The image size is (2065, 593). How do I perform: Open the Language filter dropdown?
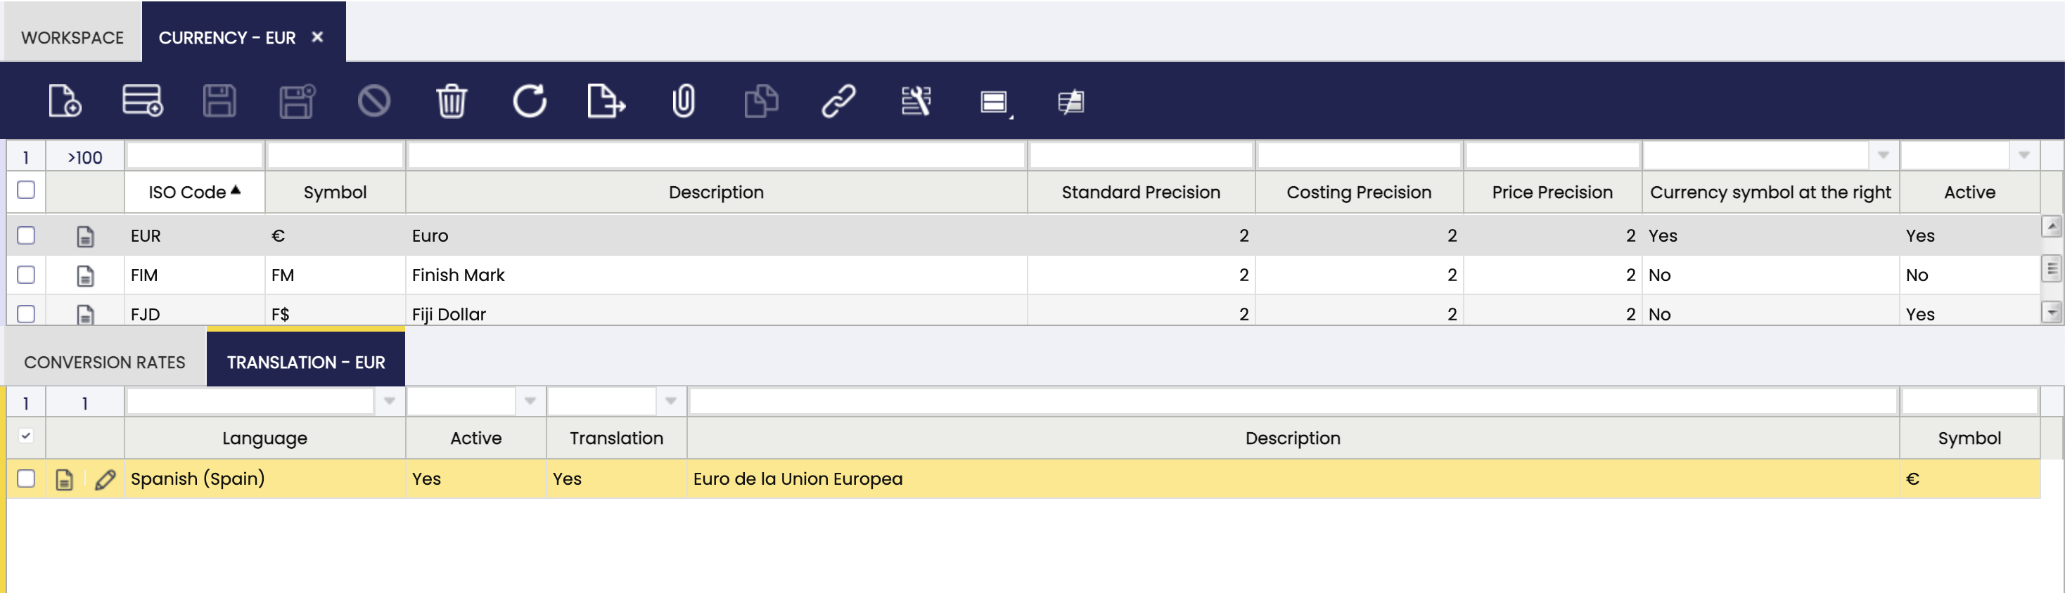(390, 401)
